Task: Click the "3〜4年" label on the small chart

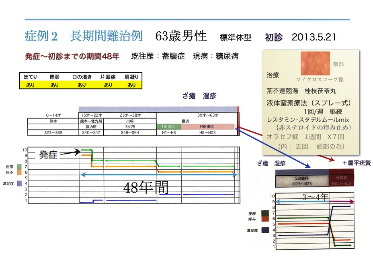Action: coord(316,197)
